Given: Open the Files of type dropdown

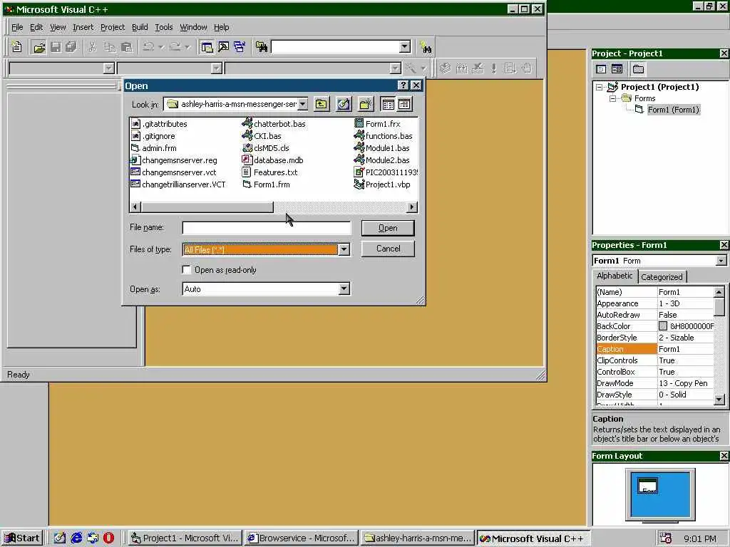Looking at the screenshot, I should click(x=344, y=250).
